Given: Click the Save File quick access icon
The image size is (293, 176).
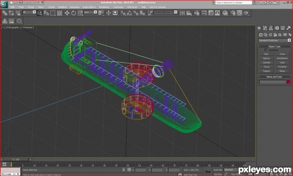Looking at the screenshot, I should pos(21,2).
